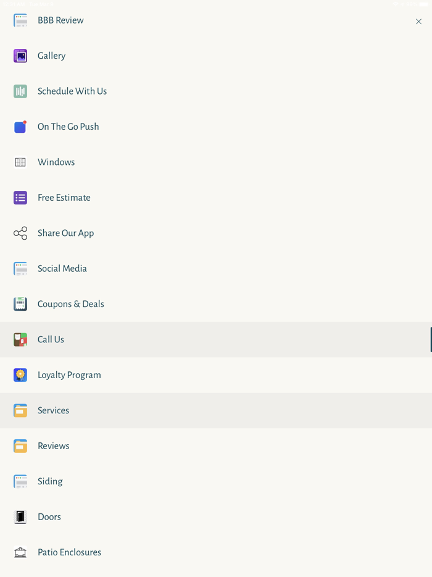Open the Reviews label
Screen dimensions: 432x577
click(53, 446)
